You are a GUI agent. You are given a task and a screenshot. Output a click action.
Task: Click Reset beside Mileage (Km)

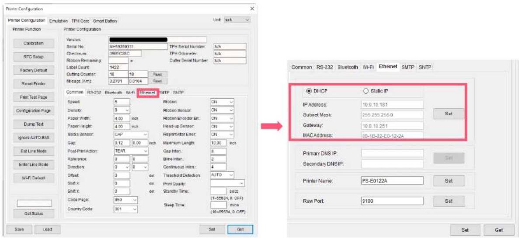click(x=158, y=81)
